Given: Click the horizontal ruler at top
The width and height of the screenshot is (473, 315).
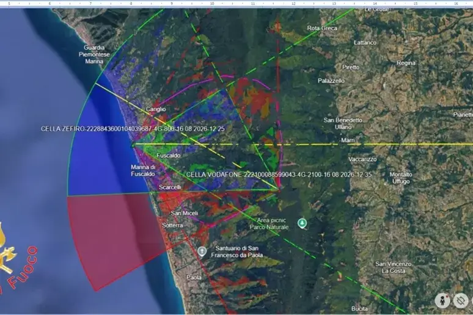Looking at the screenshot, I should coord(237,4).
